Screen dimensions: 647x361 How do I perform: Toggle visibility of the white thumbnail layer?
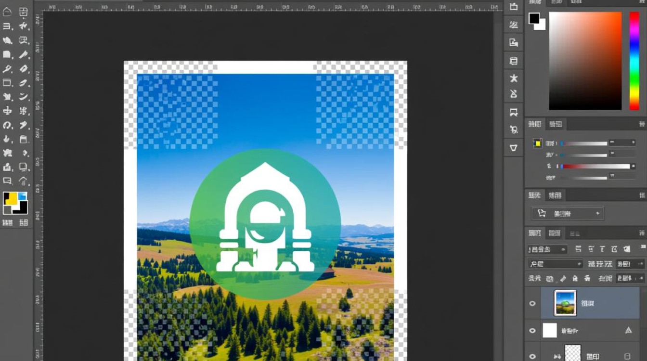532,331
